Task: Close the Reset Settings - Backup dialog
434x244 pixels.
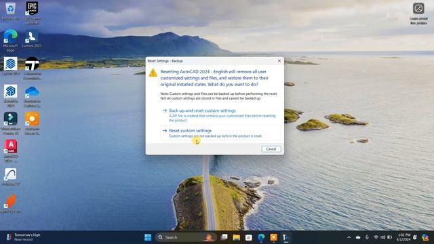Action: coord(279,60)
